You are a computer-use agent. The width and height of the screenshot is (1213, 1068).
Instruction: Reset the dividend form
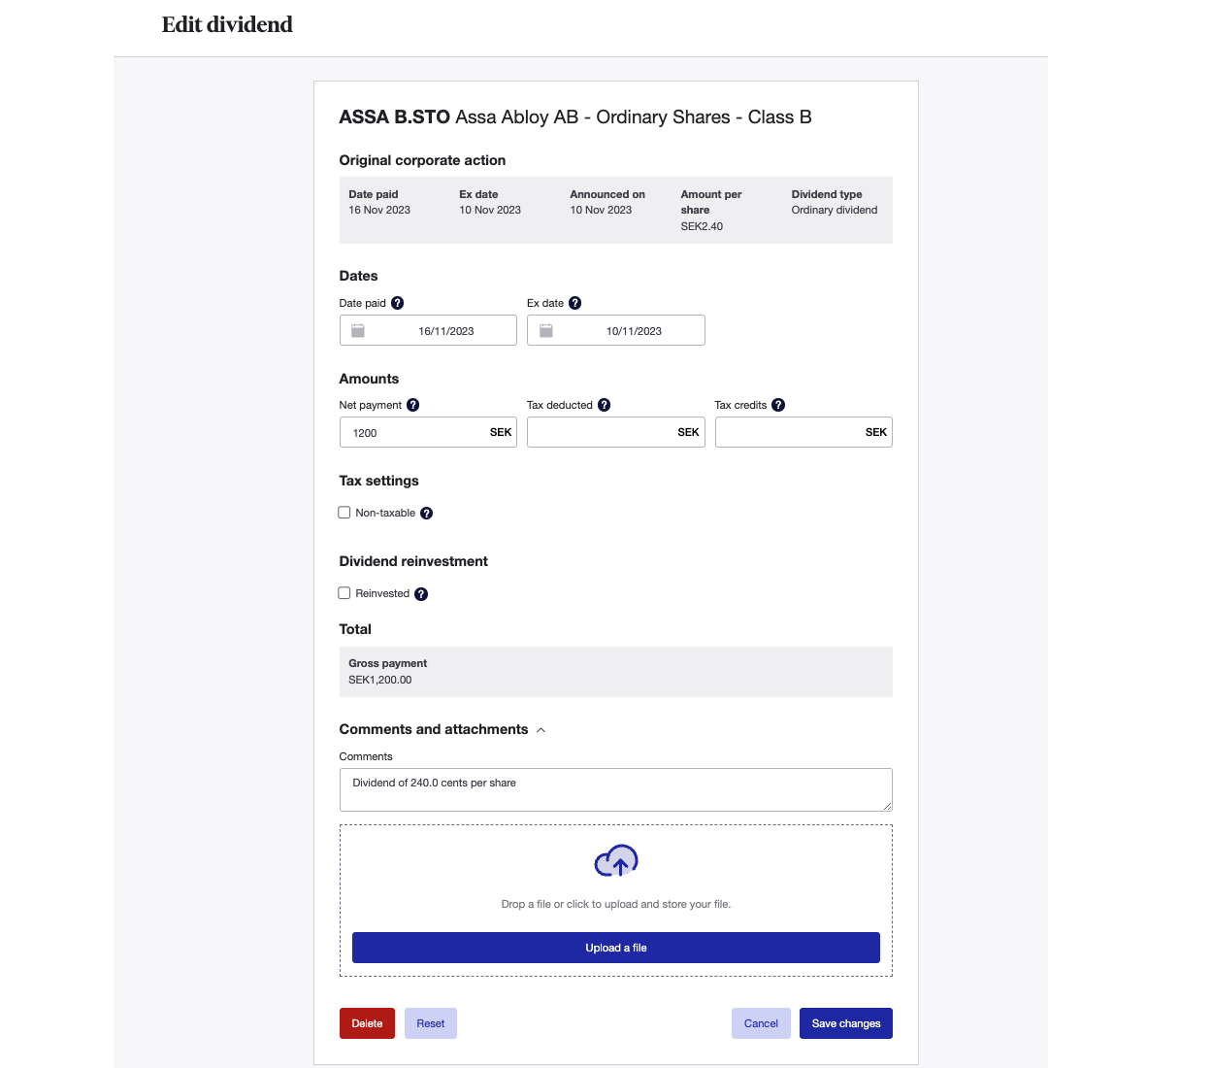pos(430,1022)
